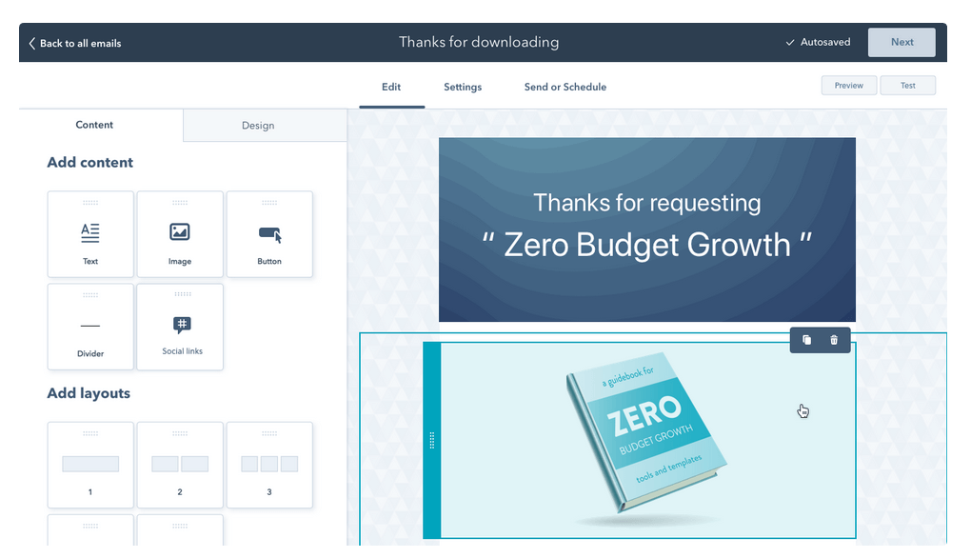Duplicate the selected image module
This screenshot has width=971, height=558.
click(x=807, y=340)
